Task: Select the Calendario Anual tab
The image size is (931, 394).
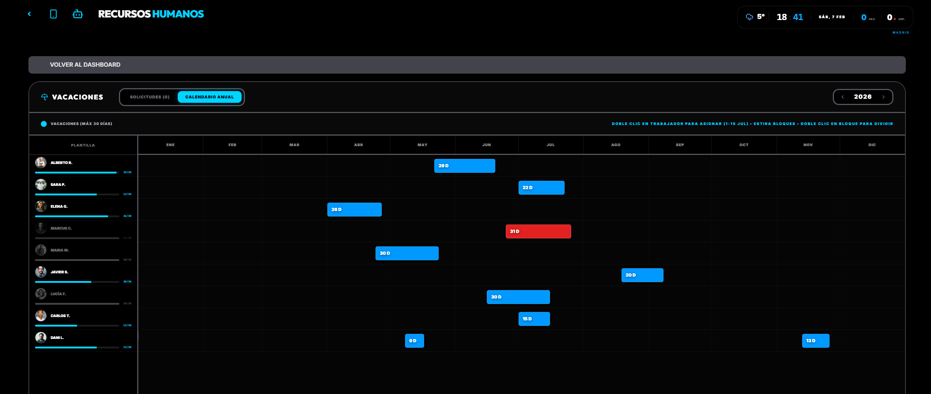Action: click(x=209, y=97)
